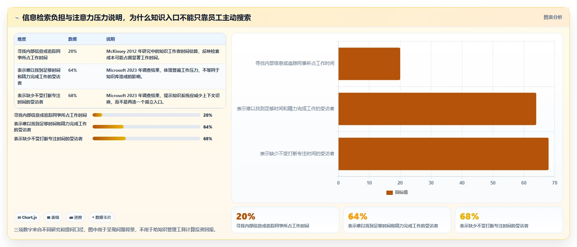This screenshot has height=247, width=577.
Task: Click the McKinsey 2012 description cell
Action: click(x=163, y=54)
